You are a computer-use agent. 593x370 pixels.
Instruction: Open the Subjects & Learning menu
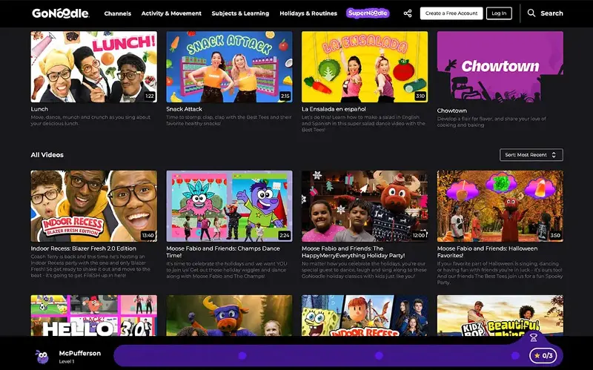(240, 13)
